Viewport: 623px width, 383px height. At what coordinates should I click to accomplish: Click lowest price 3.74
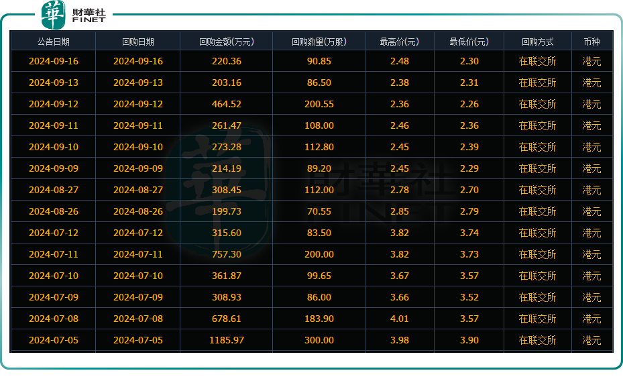click(x=469, y=233)
